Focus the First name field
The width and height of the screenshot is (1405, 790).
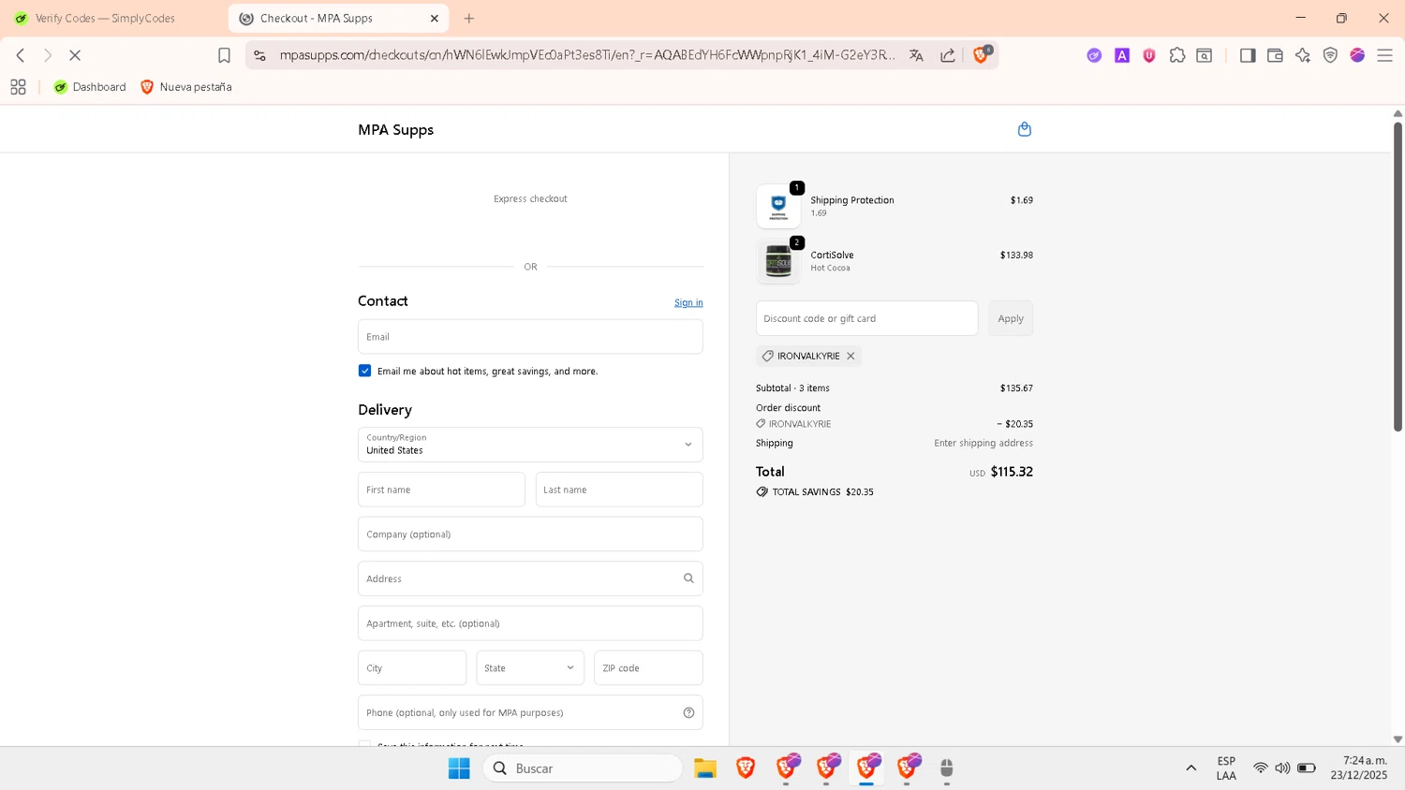point(441,490)
